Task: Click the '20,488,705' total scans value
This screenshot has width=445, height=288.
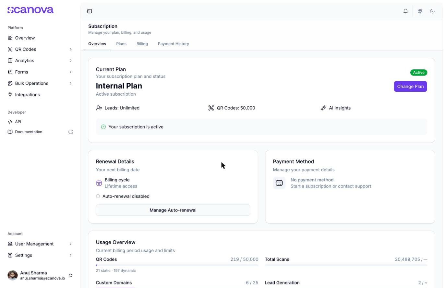Action: tap(407, 259)
